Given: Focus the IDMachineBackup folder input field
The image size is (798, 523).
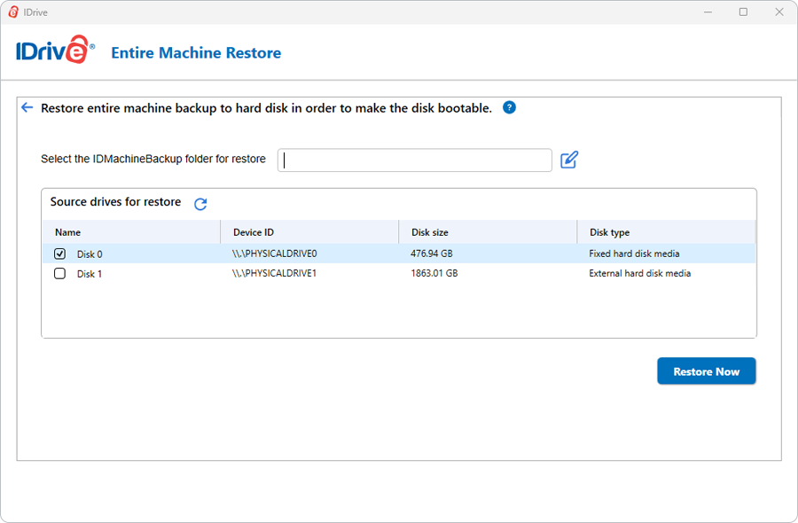Looking at the screenshot, I should point(415,160).
